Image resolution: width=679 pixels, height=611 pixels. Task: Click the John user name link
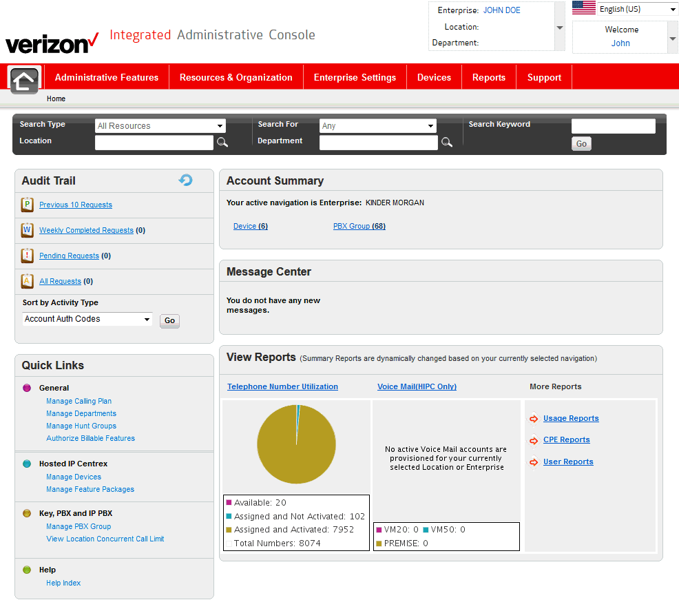point(620,43)
